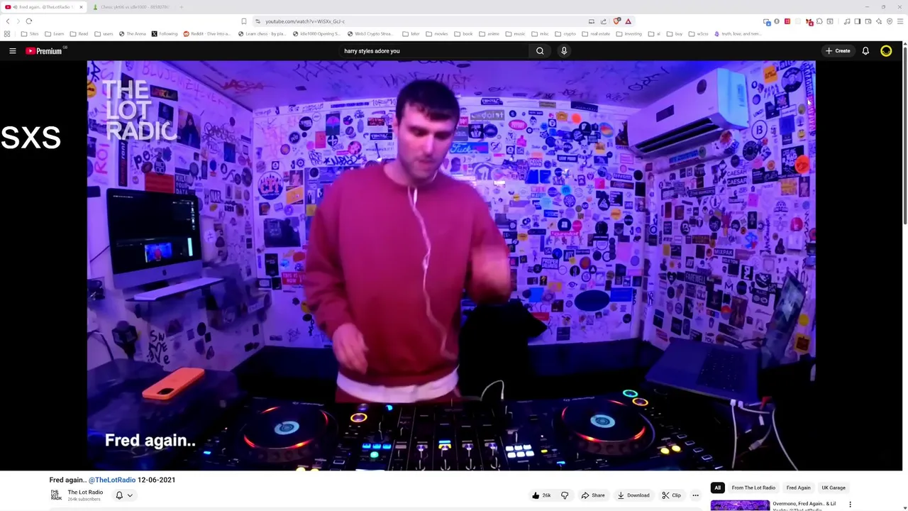Open the movies bookmarks folder

[437, 34]
